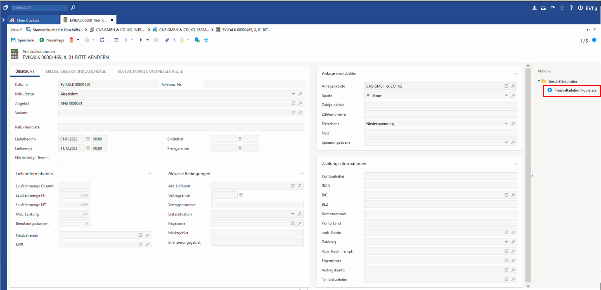Toggle the Nächstmögl. Termin checkbox

coord(62,157)
